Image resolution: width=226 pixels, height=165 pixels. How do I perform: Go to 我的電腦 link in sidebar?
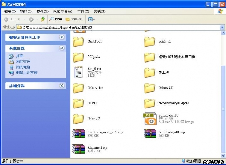[x=23, y=67]
